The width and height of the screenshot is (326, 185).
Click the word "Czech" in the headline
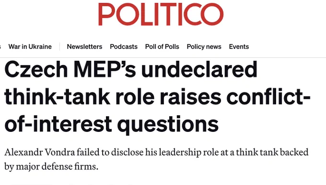[x=36, y=69]
